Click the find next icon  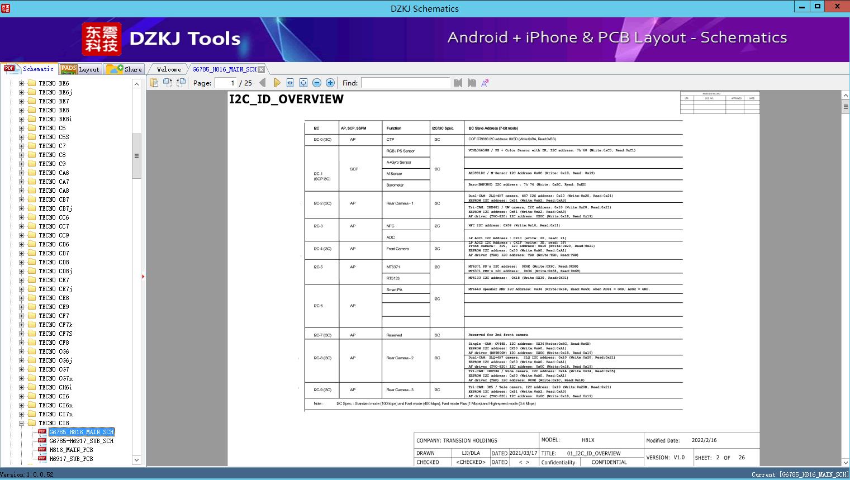[x=472, y=83]
